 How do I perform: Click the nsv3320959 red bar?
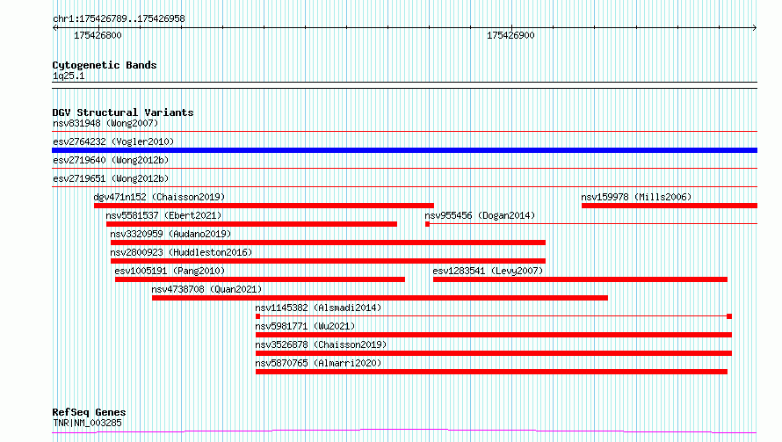(x=328, y=243)
